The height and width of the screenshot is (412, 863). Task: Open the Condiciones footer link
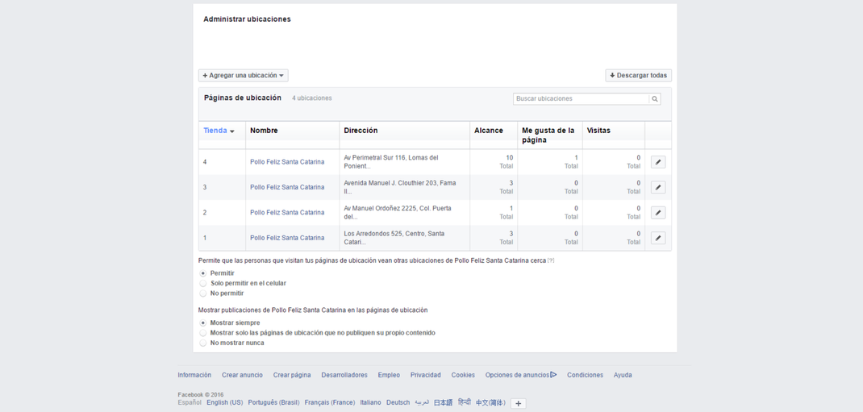(x=585, y=375)
